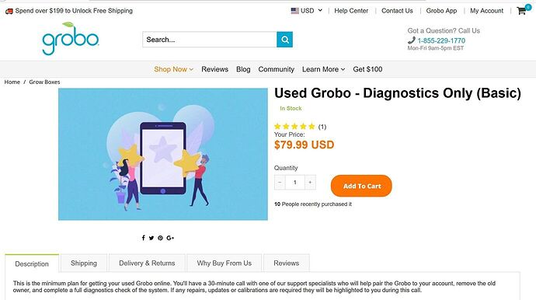Open the USD currency dropdown
The image size is (536, 300).
point(307,11)
